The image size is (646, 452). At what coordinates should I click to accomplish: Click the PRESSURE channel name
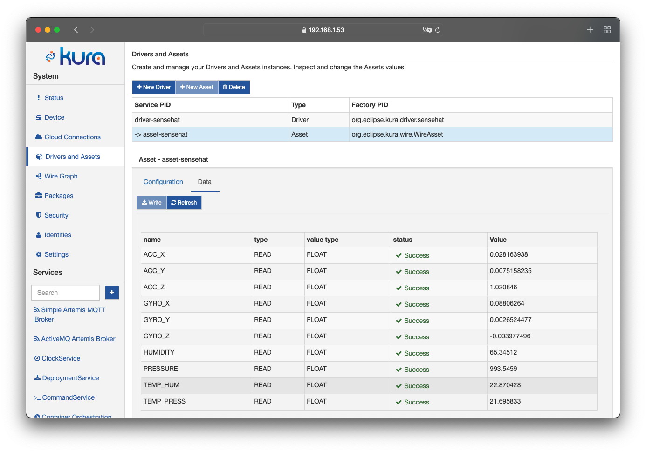tap(161, 369)
